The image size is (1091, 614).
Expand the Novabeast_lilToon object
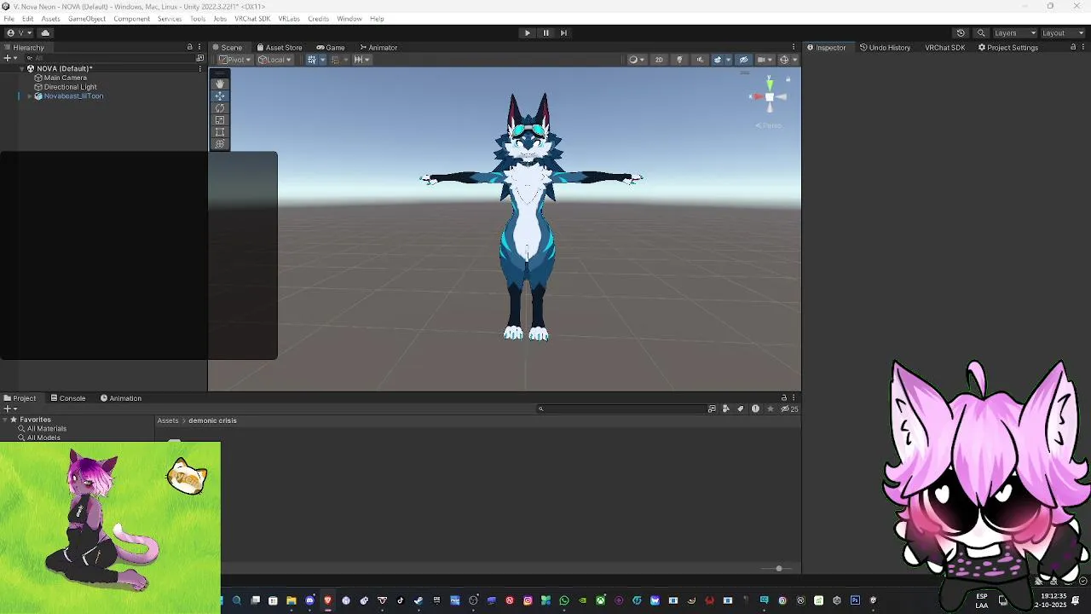(x=30, y=96)
